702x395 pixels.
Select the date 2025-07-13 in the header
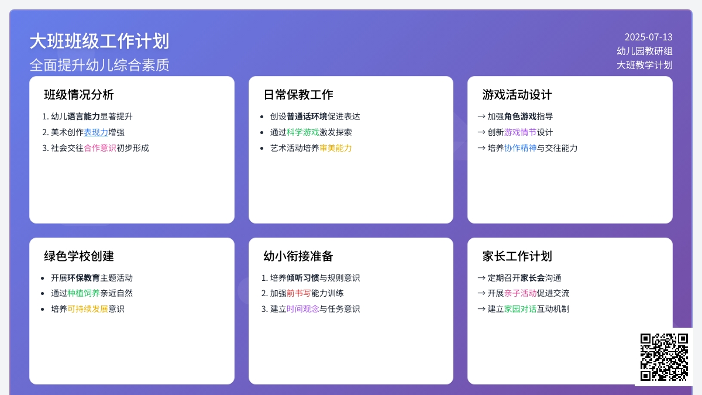[648, 36]
